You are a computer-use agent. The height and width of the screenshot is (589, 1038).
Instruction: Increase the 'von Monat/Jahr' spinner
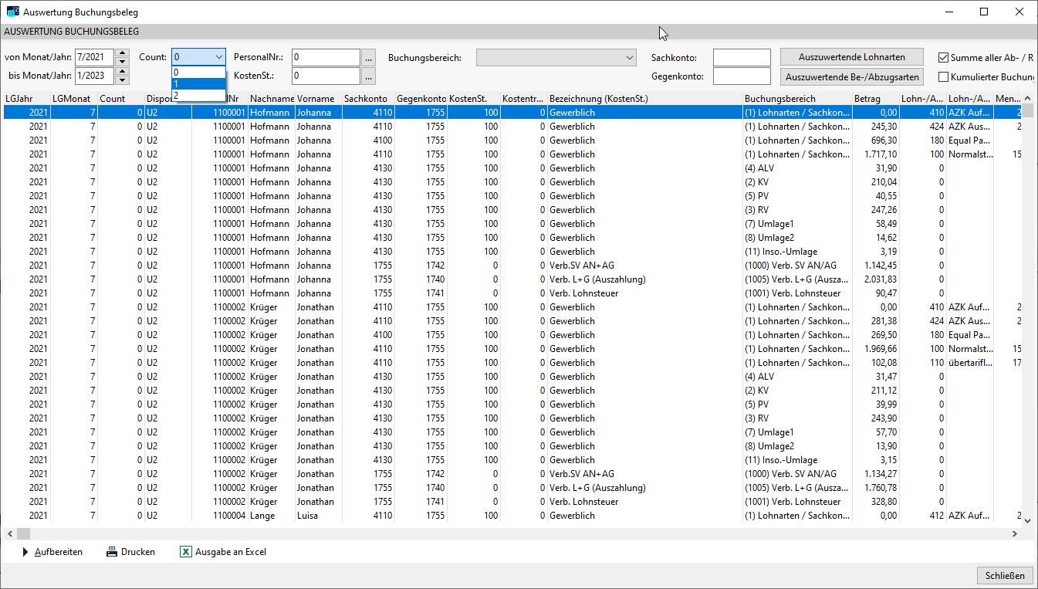point(122,53)
